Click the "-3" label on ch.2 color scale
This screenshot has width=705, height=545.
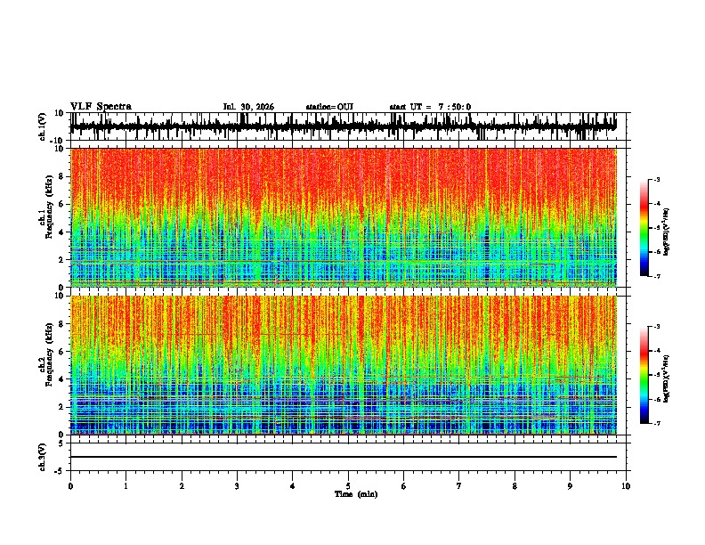[656, 327]
